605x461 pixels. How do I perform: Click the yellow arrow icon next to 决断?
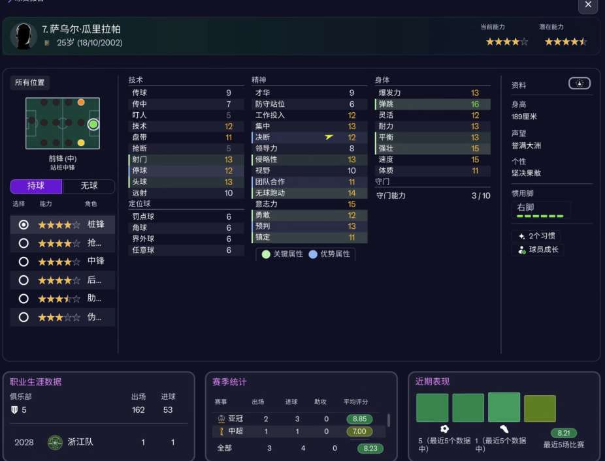click(329, 137)
